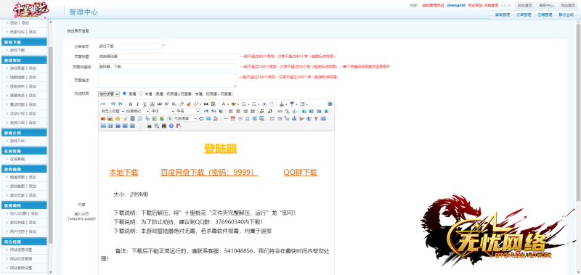
Task: Toggle bold formatting in the editor
Action: pos(131,104)
